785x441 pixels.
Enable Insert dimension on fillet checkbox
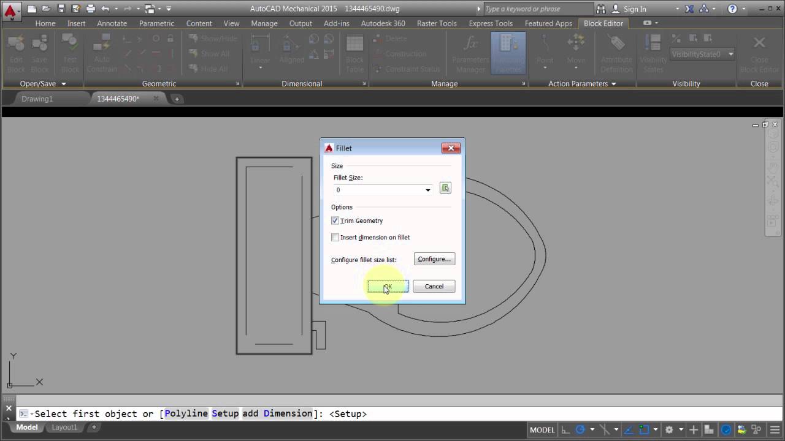click(x=335, y=237)
